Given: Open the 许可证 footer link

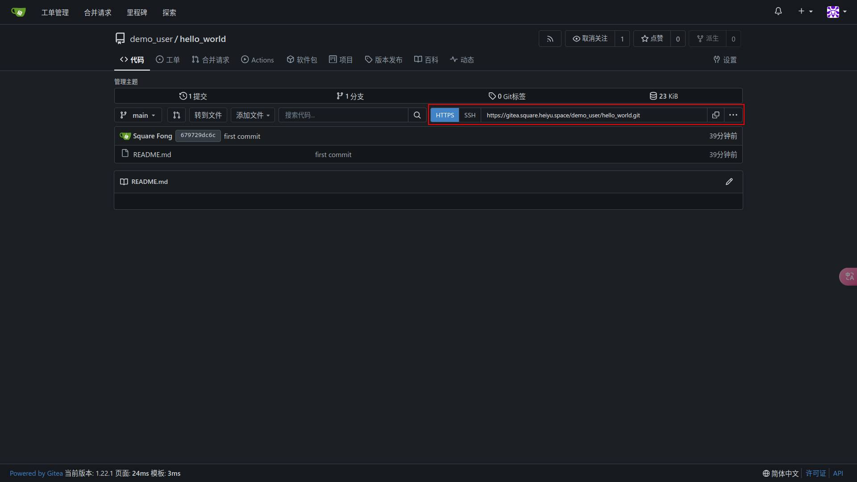Looking at the screenshot, I should pyautogui.click(x=815, y=474).
